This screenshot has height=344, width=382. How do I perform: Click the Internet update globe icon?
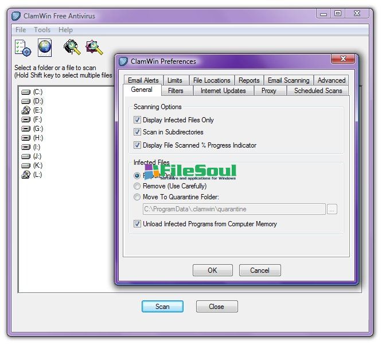tap(45, 48)
